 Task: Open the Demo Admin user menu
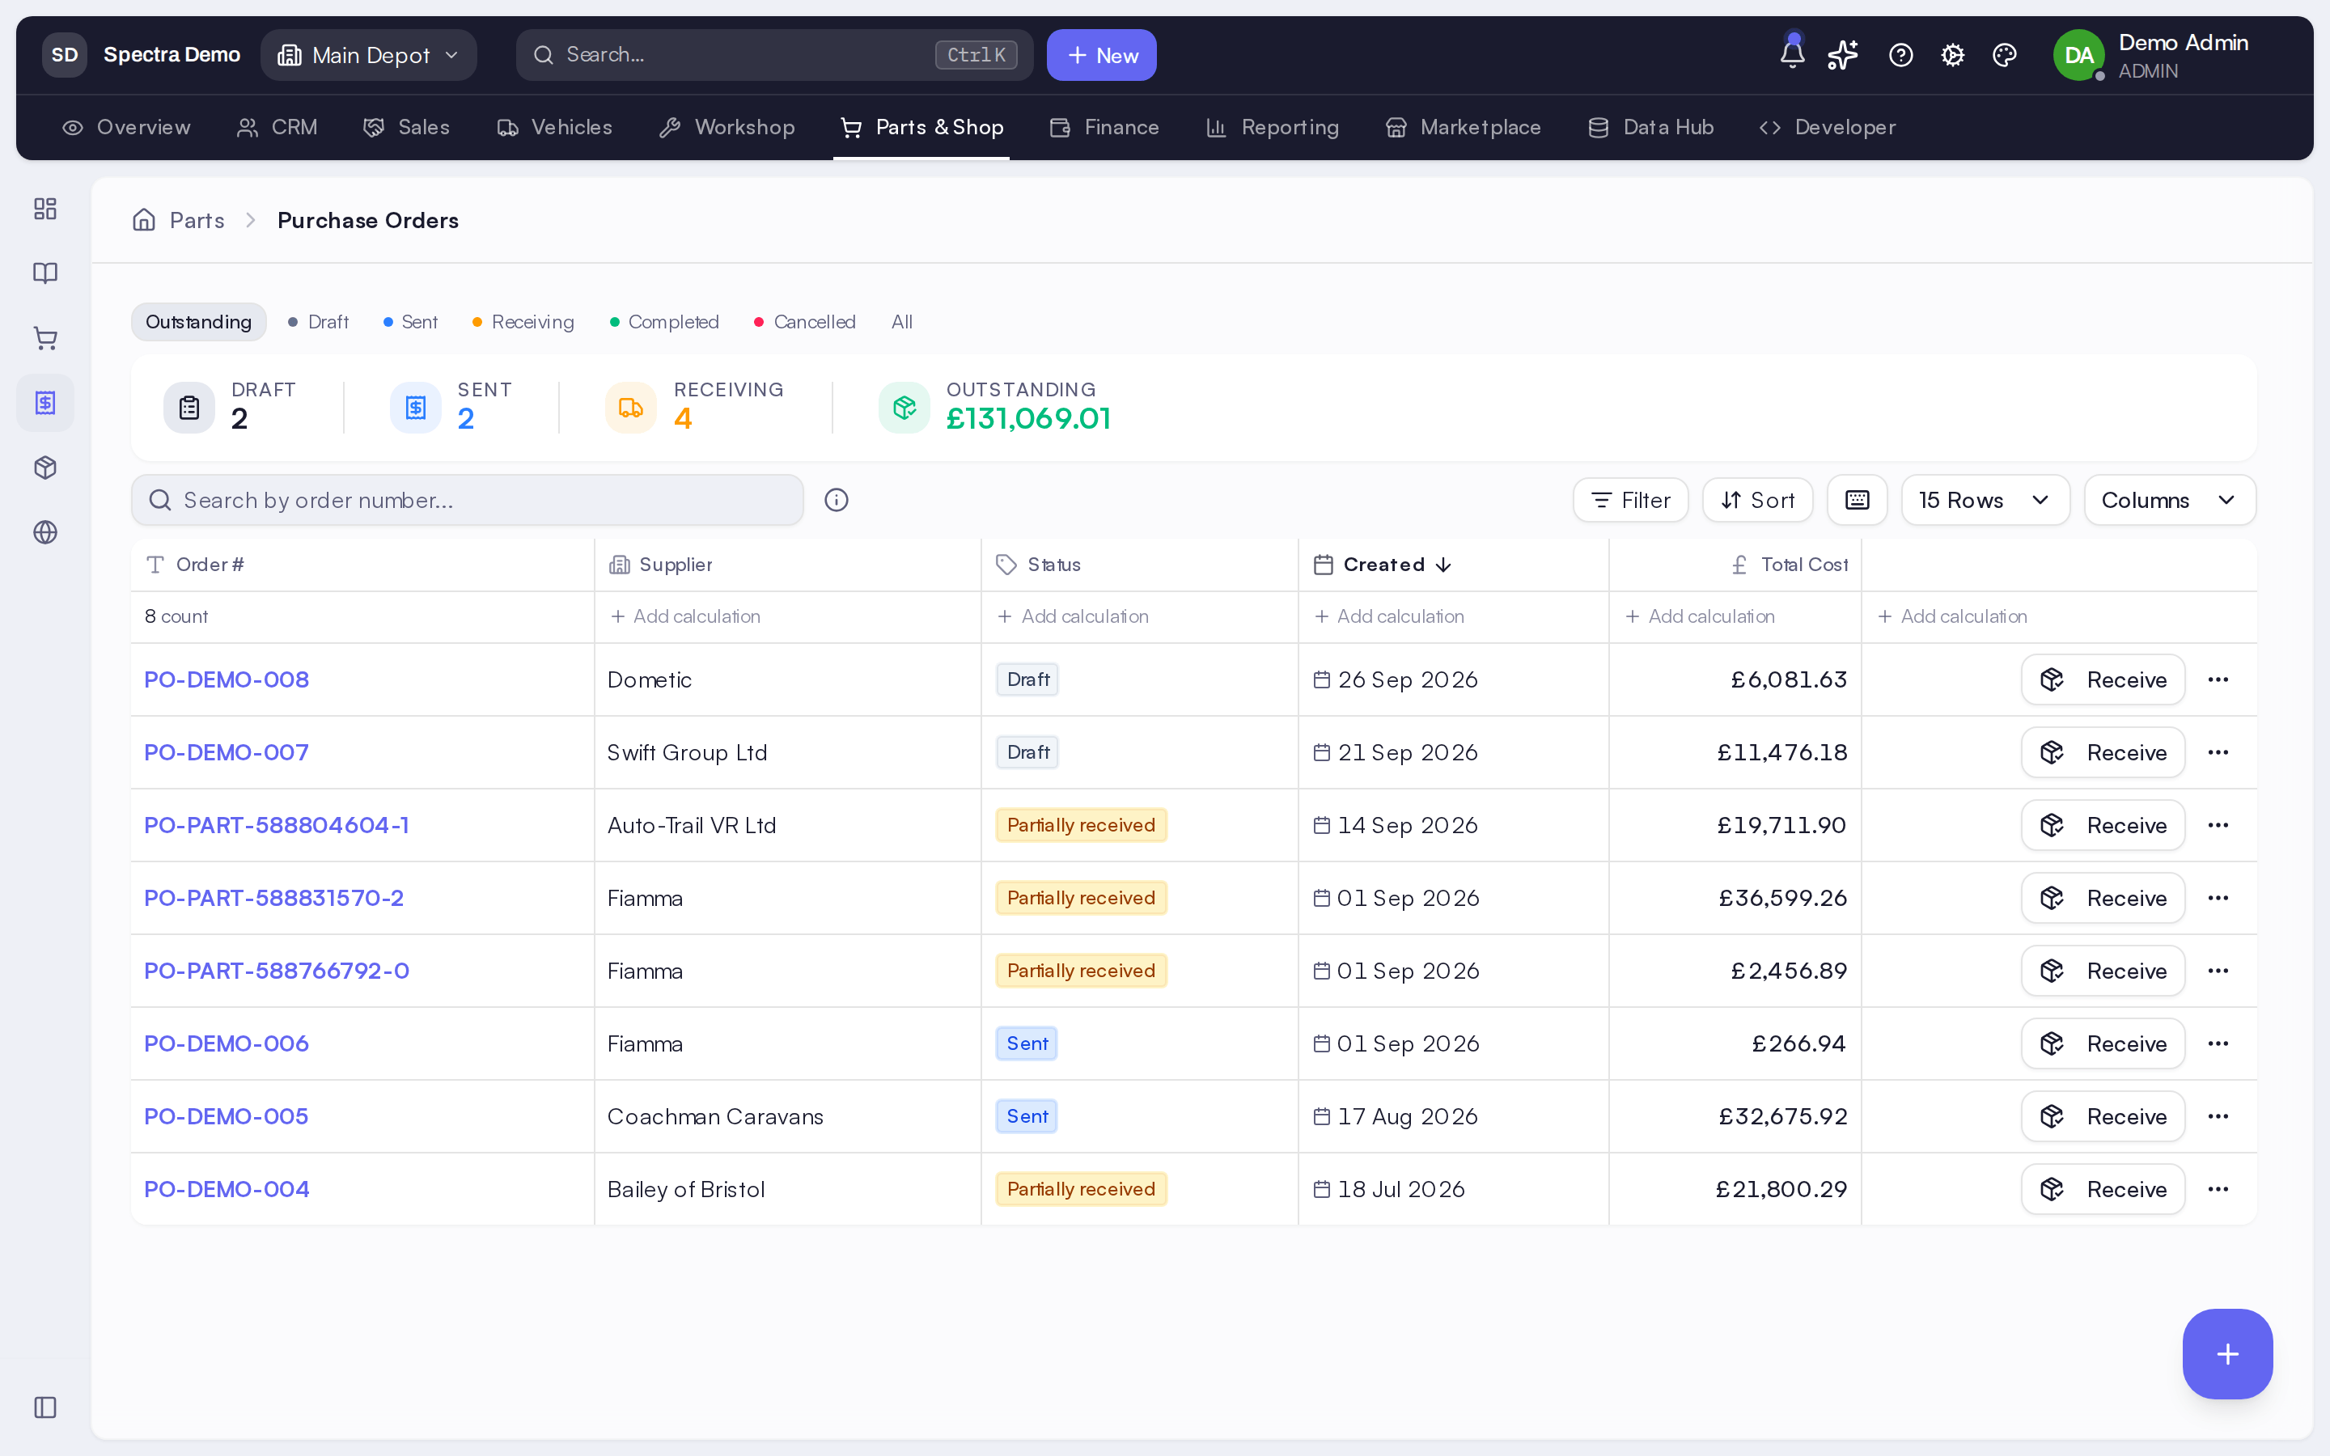(x=2152, y=55)
